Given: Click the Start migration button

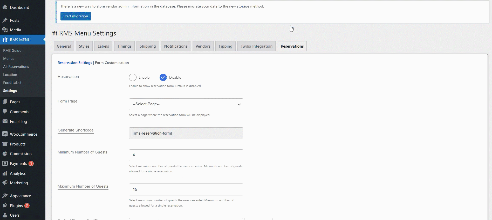Looking at the screenshot, I should tap(76, 16).
